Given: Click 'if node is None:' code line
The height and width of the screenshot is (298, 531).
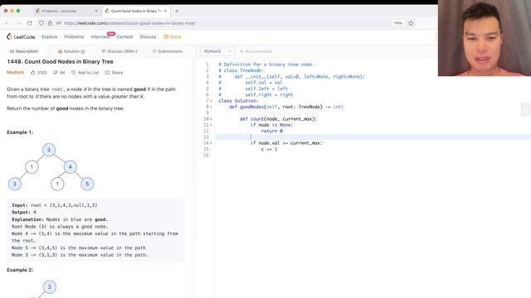Looking at the screenshot, I should (x=271, y=125).
